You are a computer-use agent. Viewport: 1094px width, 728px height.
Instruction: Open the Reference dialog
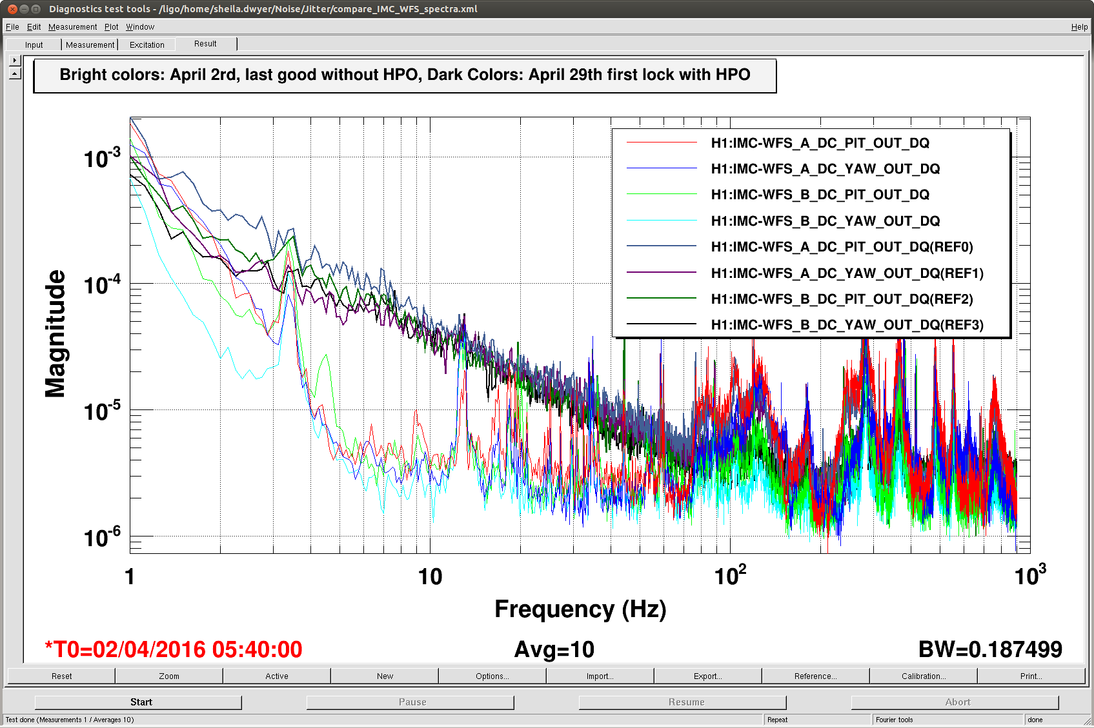pyautogui.click(x=816, y=676)
